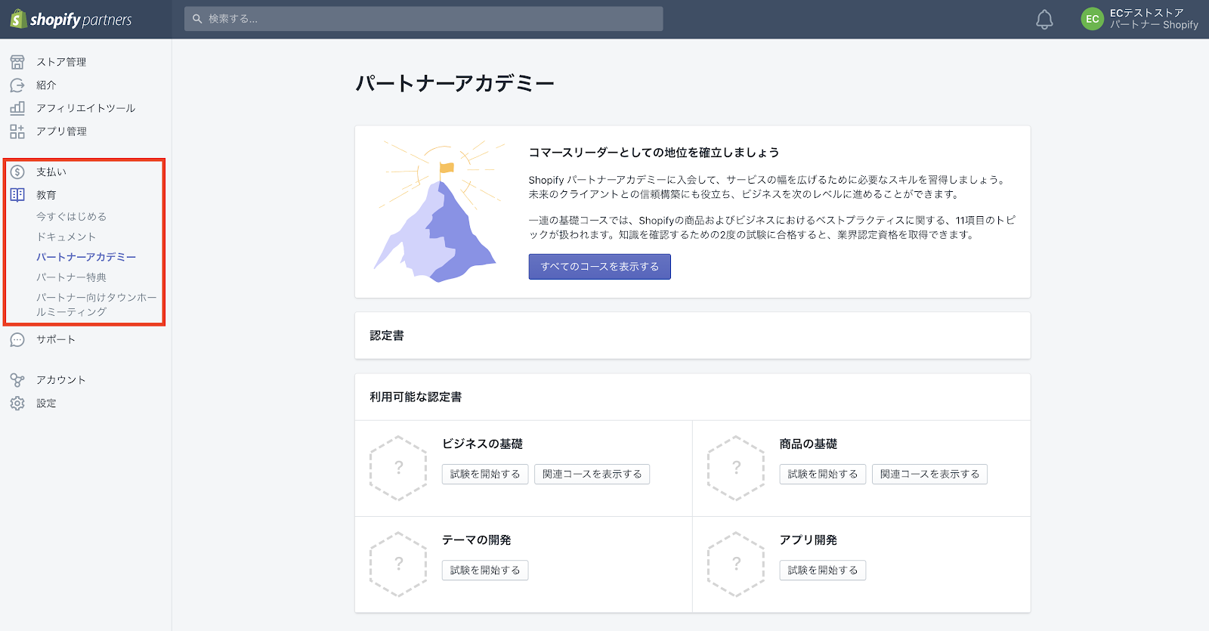The width and height of the screenshot is (1209, 631).
Task: Click the アフィリエイトツール chart icon
Action: 17,108
